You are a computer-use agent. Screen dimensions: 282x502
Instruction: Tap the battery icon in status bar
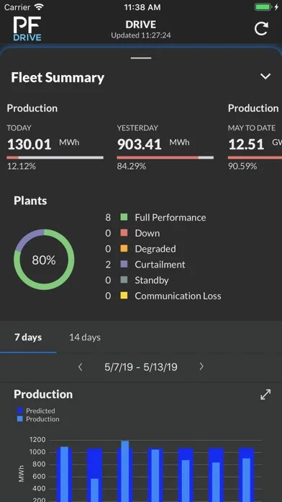[263, 7]
